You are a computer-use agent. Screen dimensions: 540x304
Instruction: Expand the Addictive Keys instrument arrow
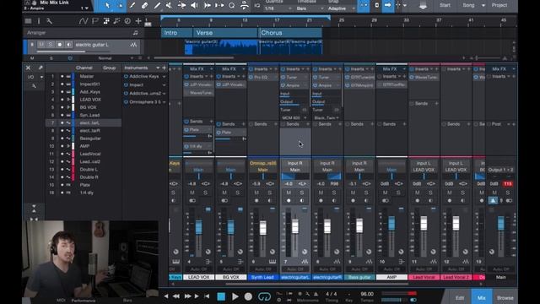[165, 77]
